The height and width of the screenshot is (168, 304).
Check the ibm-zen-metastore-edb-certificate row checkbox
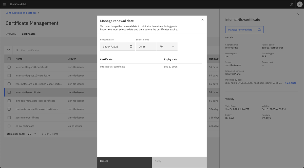pyautogui.click(x=9, y=101)
